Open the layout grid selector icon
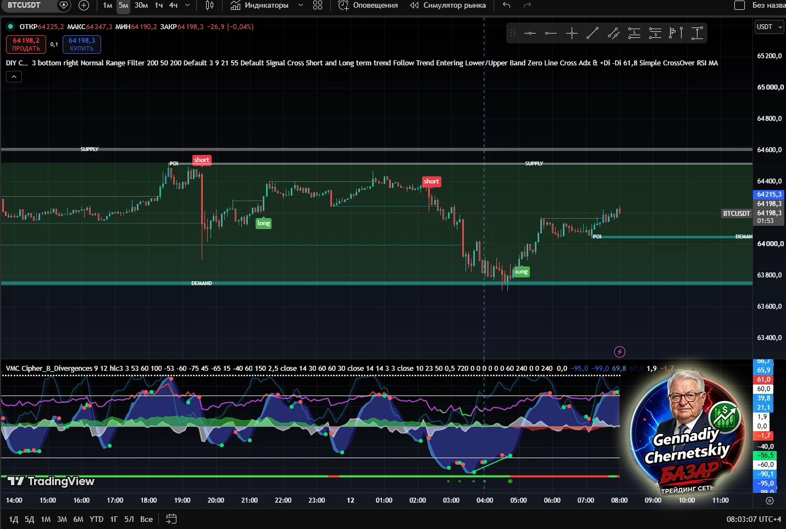 pos(318,5)
